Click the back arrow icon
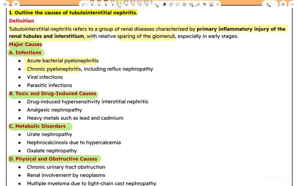Screen dimensions: 298x186 5,4
